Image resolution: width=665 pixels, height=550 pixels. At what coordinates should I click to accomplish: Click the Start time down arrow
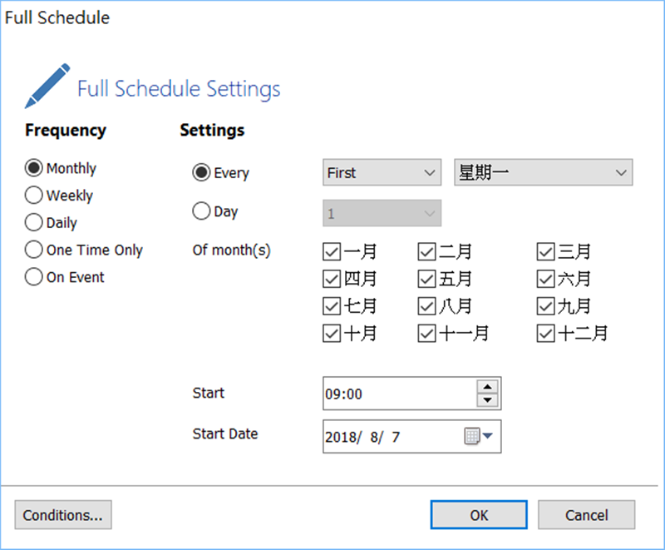point(488,400)
